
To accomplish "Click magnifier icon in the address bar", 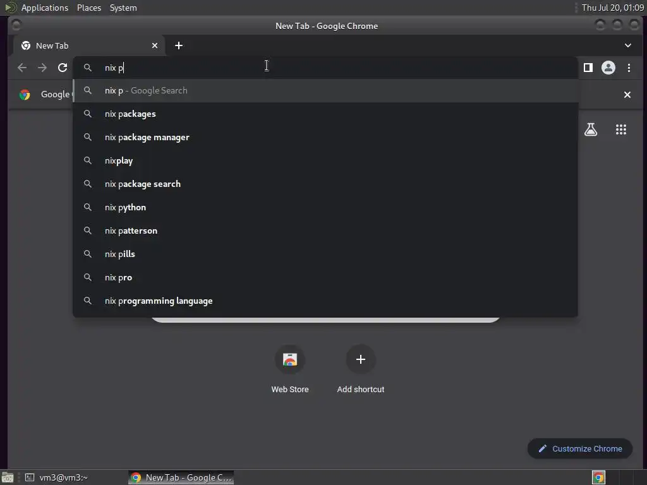I will tap(87, 67).
